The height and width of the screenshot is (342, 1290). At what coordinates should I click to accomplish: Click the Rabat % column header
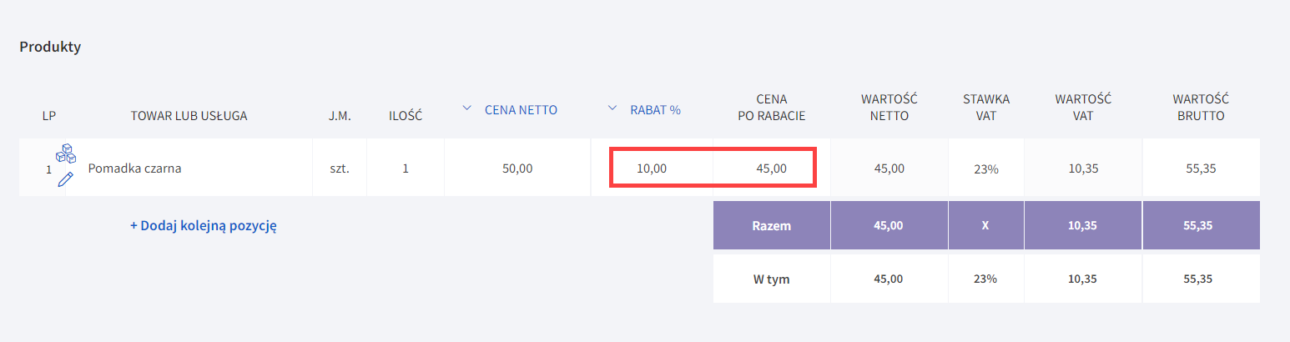(x=656, y=109)
